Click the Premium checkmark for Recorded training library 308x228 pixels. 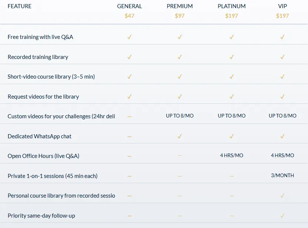[180, 57]
